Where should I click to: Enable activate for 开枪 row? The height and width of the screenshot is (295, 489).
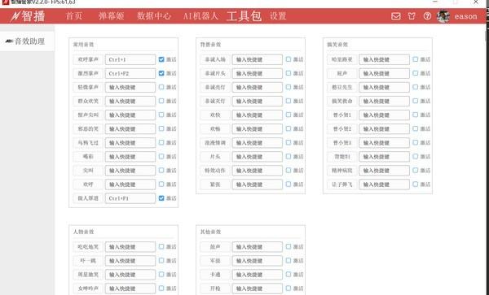289,288
